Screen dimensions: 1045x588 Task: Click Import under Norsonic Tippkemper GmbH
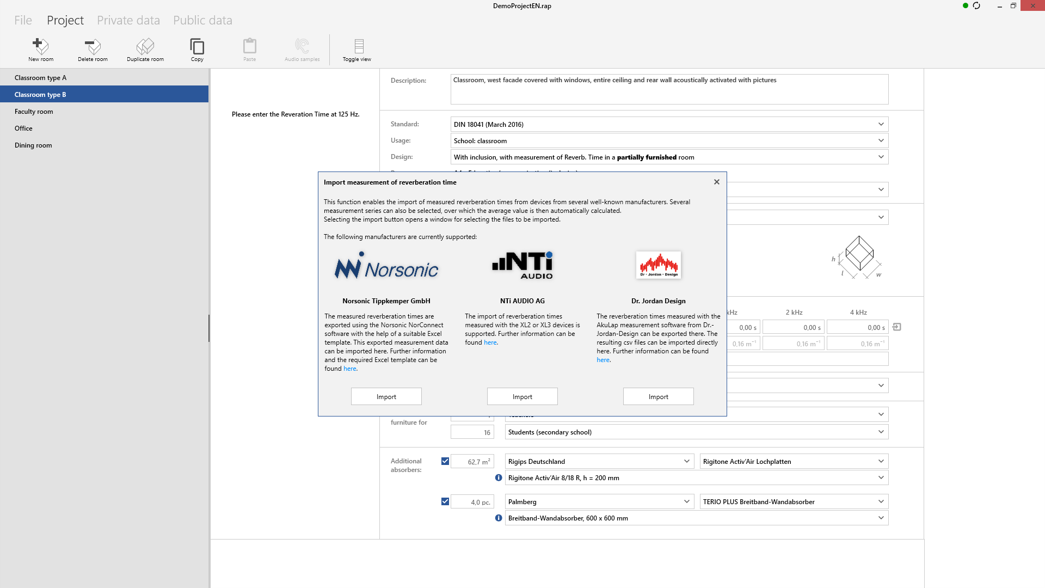pos(386,396)
